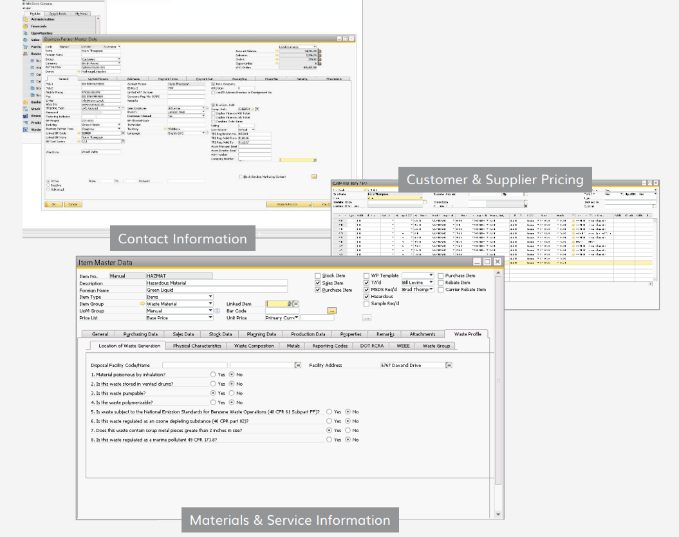The image size is (679, 537).
Task: Open the Price List dropdown
Action: [x=210, y=317]
